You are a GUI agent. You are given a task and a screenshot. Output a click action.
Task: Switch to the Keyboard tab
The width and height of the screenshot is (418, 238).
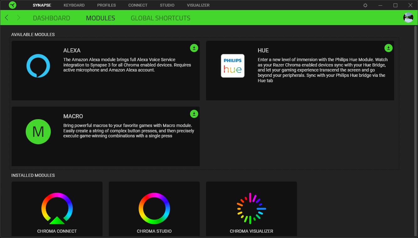pyautogui.click(x=74, y=5)
